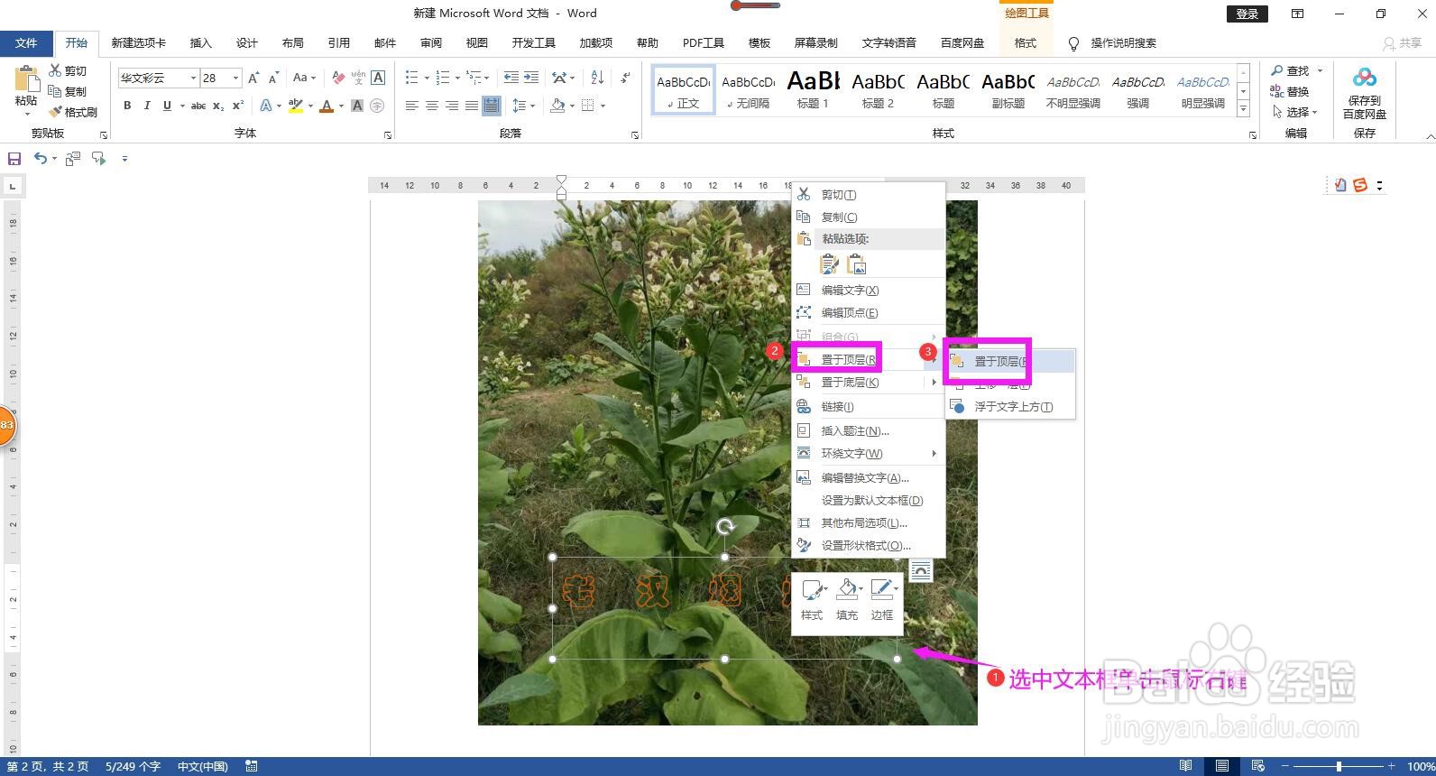1436x776 pixels.
Task: Switch to the 审阅 Review tab
Action: [430, 42]
